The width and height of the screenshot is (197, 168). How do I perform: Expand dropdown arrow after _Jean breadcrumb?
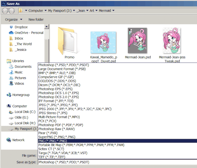(x=87, y=11)
